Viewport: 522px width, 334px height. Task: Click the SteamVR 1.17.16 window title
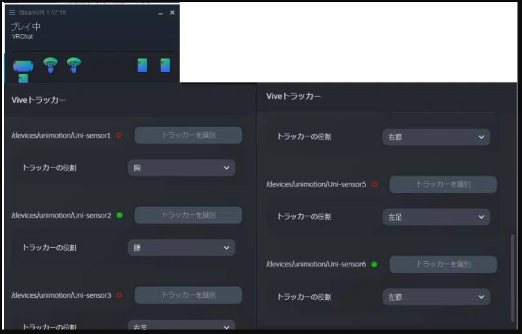(x=43, y=13)
